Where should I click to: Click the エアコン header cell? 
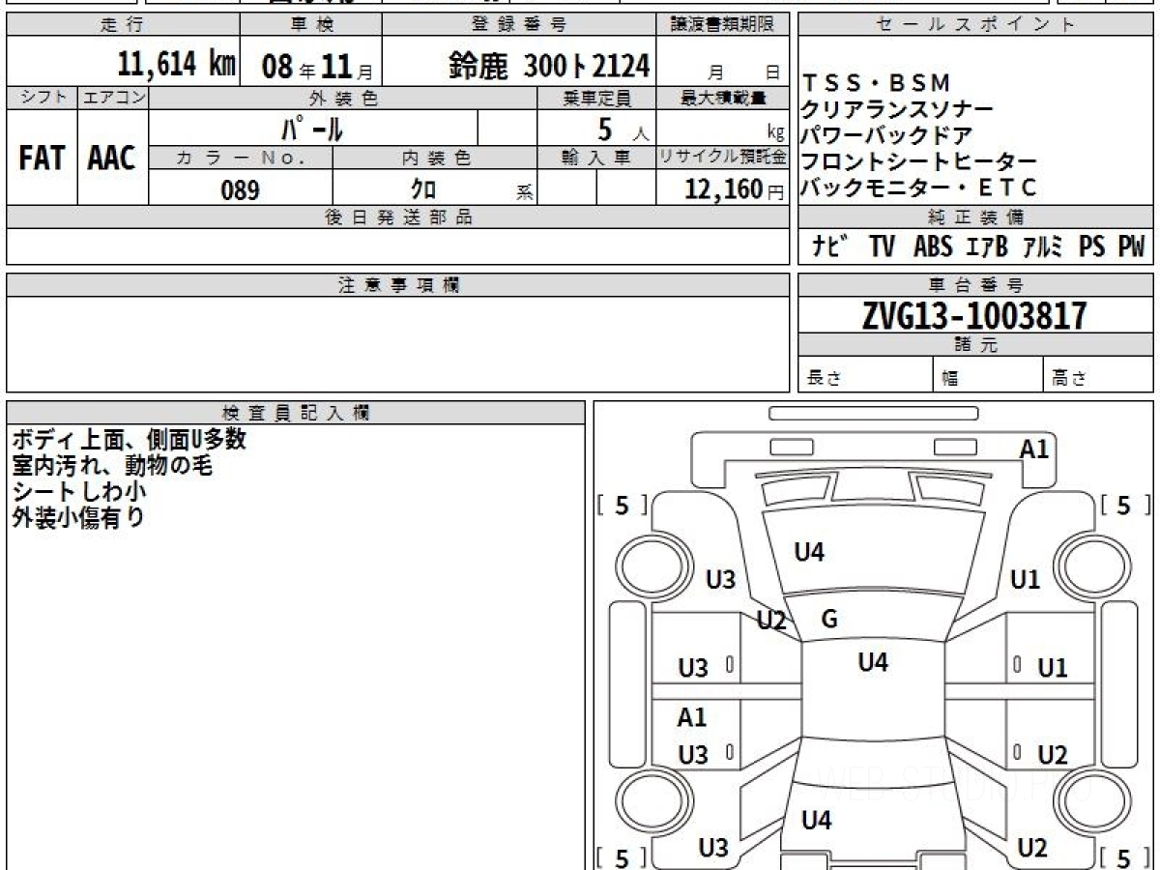coord(113,98)
